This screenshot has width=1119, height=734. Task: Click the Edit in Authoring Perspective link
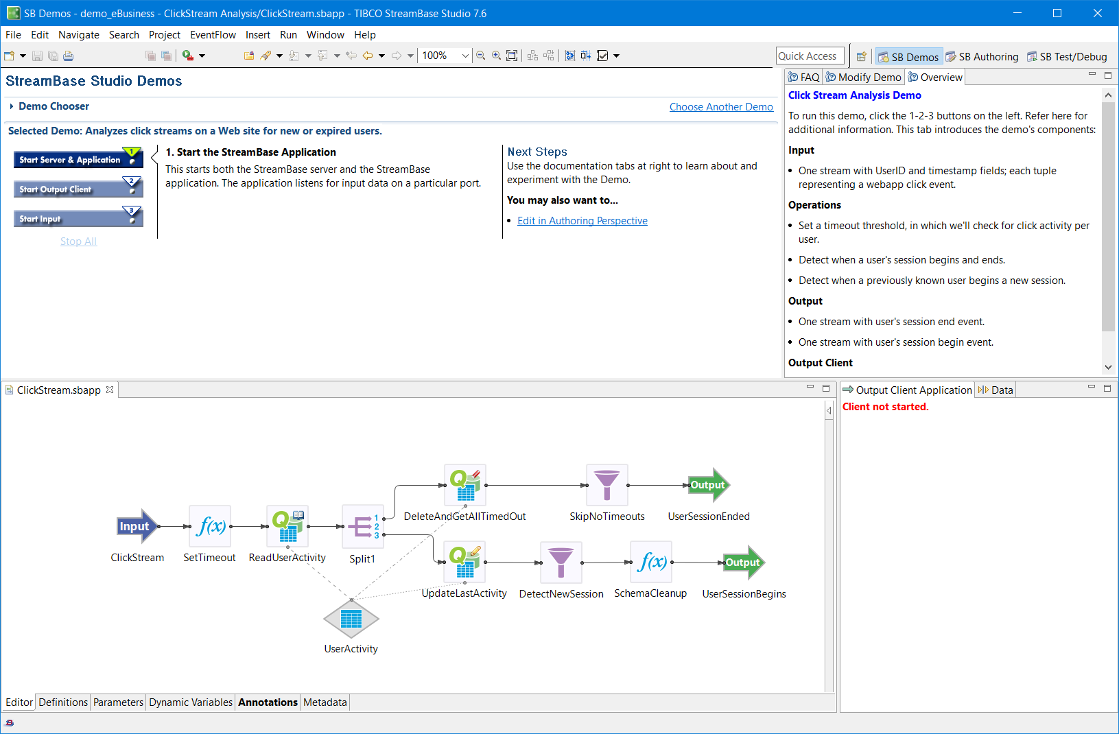click(582, 221)
